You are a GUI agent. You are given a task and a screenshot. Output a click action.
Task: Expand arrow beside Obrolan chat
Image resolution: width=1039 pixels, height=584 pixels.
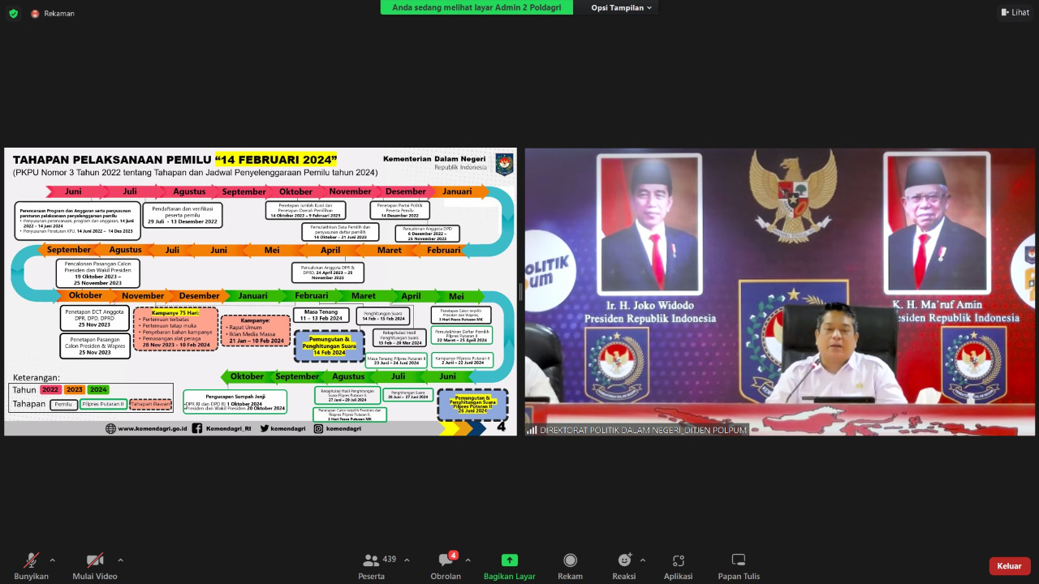coord(468,560)
